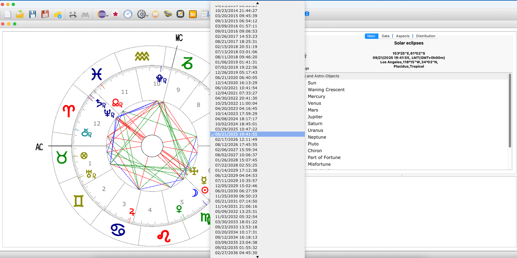517x258 pixels.
Task: Switch to the Aspects tab
Action: [x=403, y=36]
